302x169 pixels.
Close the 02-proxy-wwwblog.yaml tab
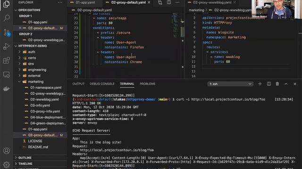click(235, 2)
